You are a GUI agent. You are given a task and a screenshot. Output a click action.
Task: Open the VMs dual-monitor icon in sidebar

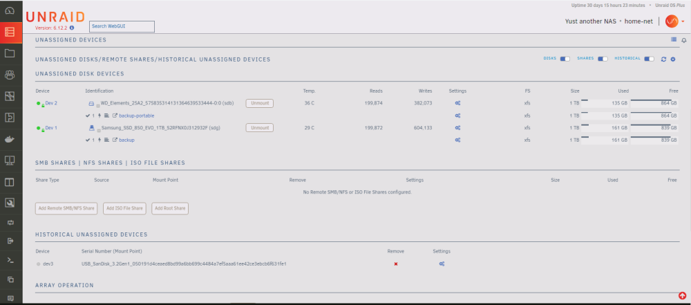pos(10,160)
